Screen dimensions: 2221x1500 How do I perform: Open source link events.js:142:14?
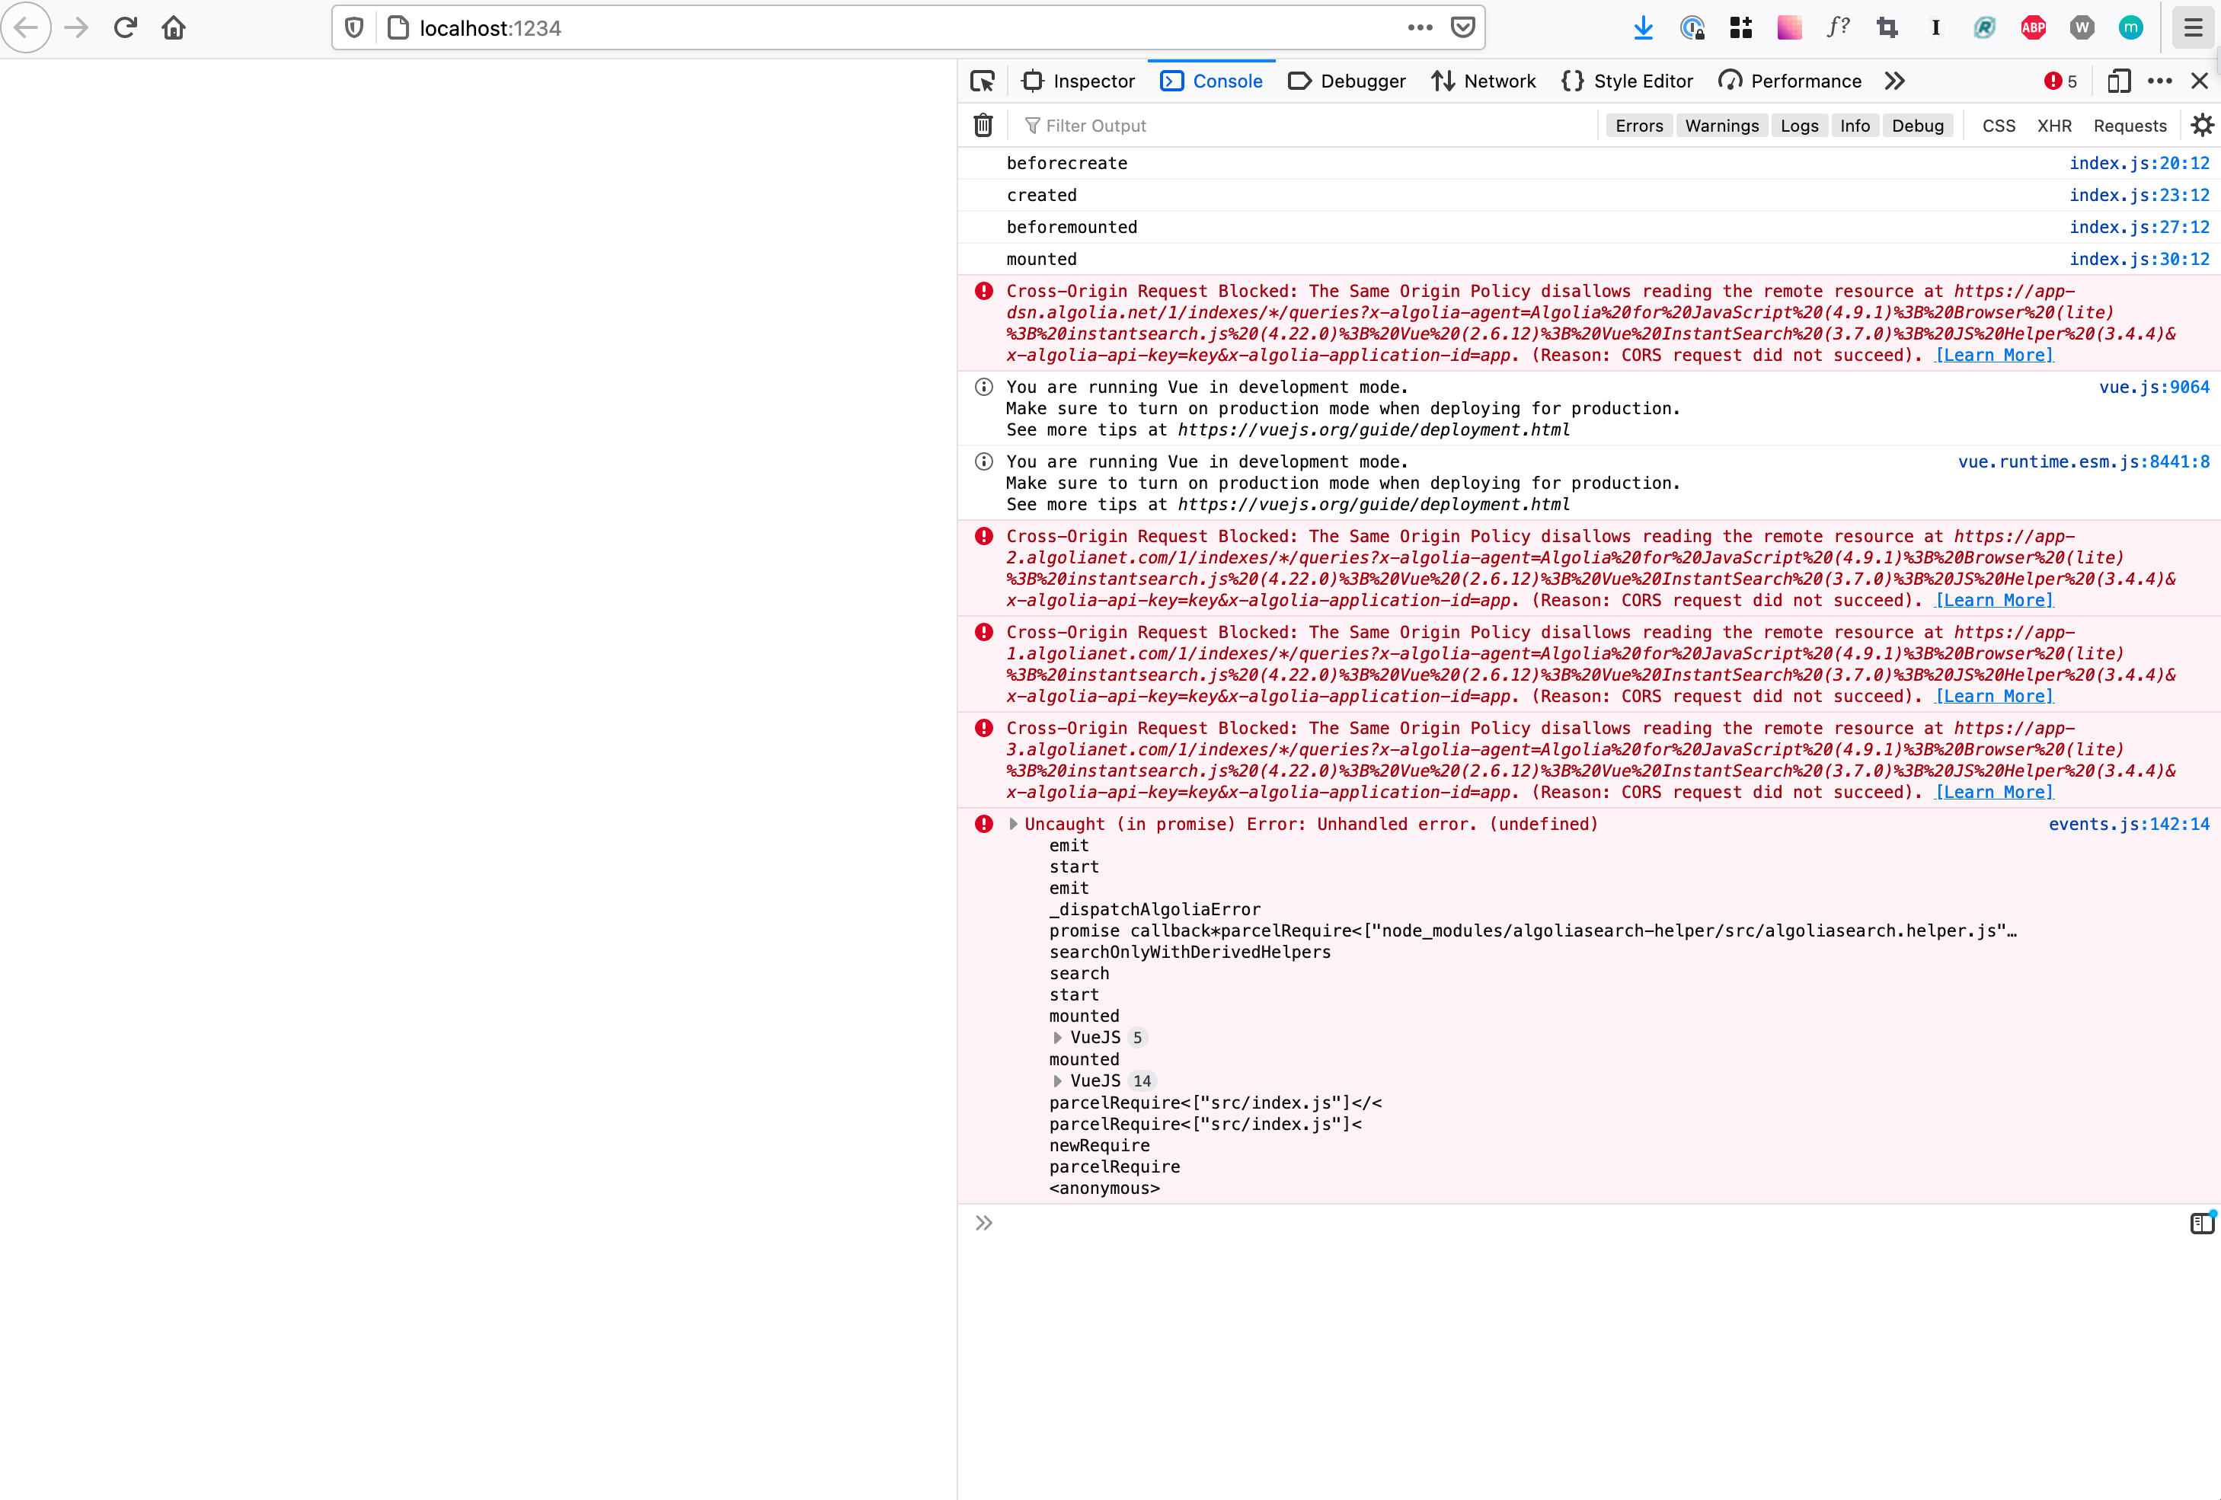tap(2128, 824)
